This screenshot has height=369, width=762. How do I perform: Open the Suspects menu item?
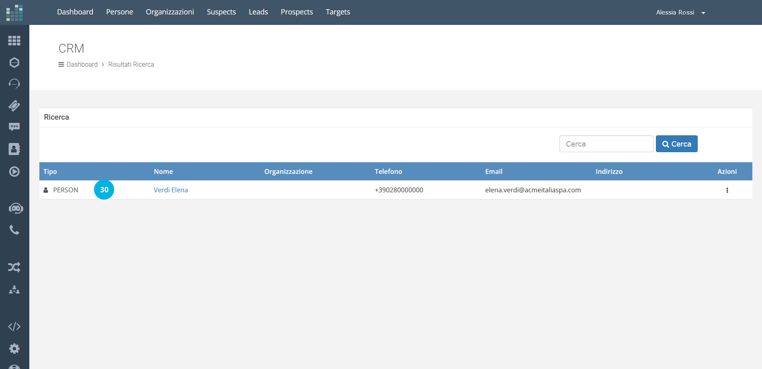(221, 12)
